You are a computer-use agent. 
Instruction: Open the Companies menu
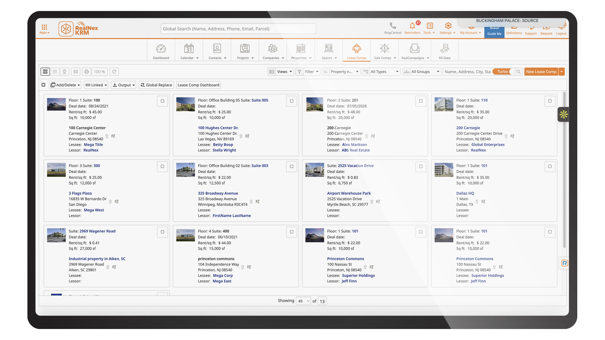273,51
